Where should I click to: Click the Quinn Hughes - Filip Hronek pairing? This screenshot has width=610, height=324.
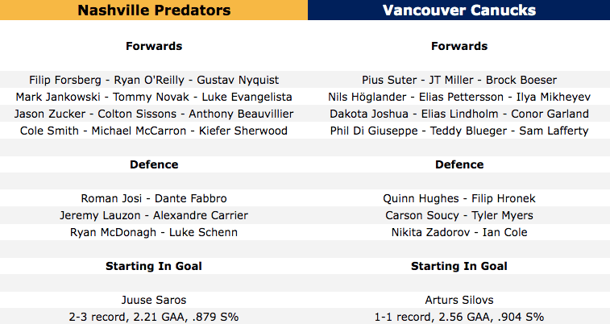[459, 198]
